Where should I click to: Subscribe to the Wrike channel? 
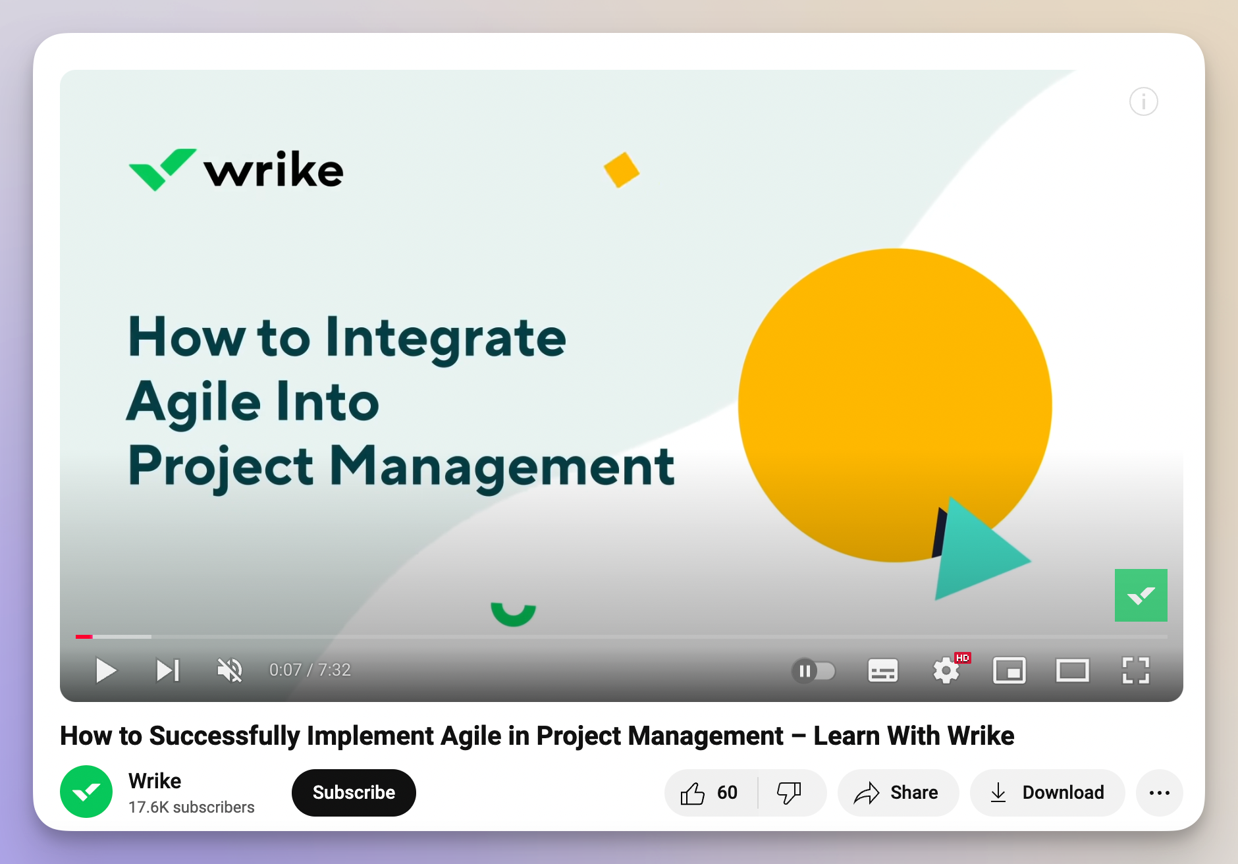[x=354, y=793]
